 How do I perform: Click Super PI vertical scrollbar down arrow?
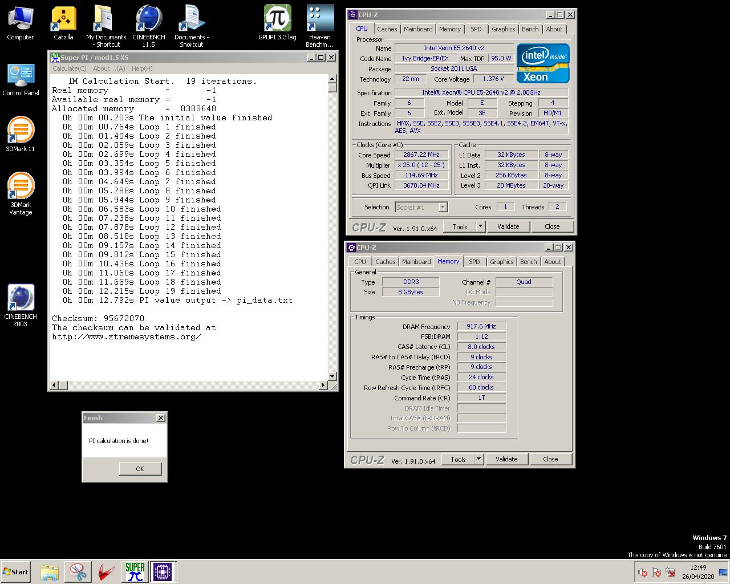[x=332, y=376]
